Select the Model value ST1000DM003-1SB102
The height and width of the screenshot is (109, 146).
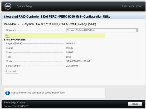coord(78,61)
